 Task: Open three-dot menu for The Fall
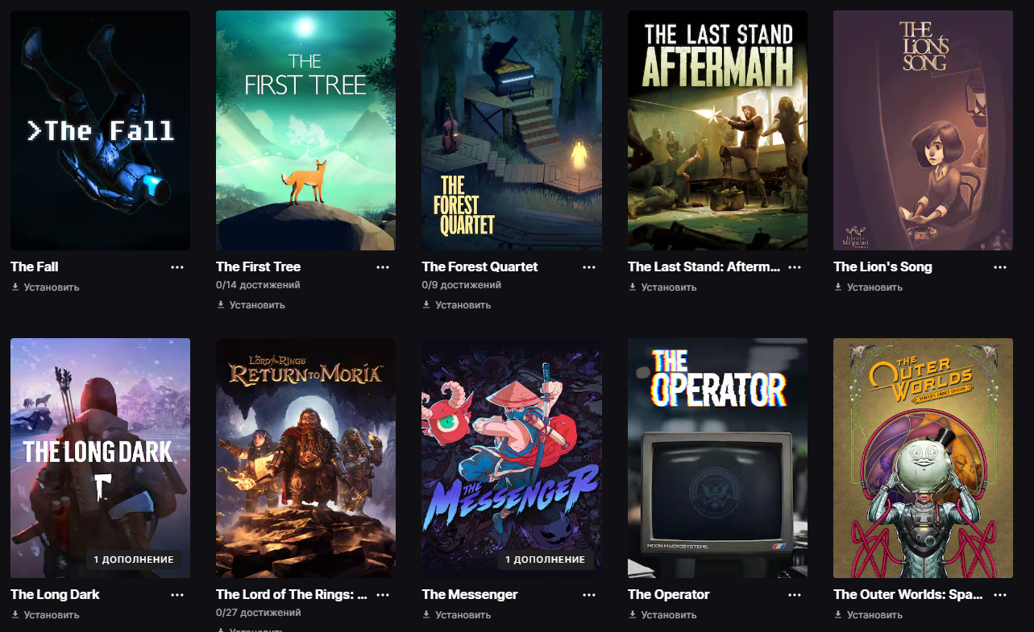click(x=177, y=267)
